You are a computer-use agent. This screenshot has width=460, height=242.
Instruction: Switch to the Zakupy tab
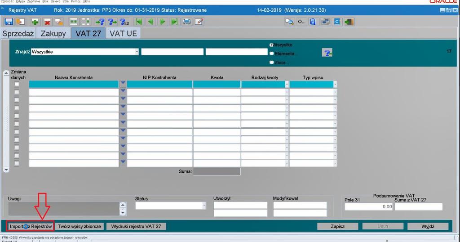tap(53, 33)
